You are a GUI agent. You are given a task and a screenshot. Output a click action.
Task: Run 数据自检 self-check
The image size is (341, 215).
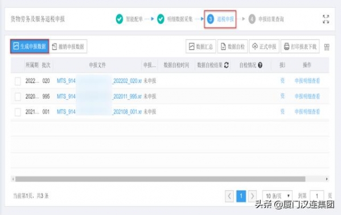pos(232,47)
